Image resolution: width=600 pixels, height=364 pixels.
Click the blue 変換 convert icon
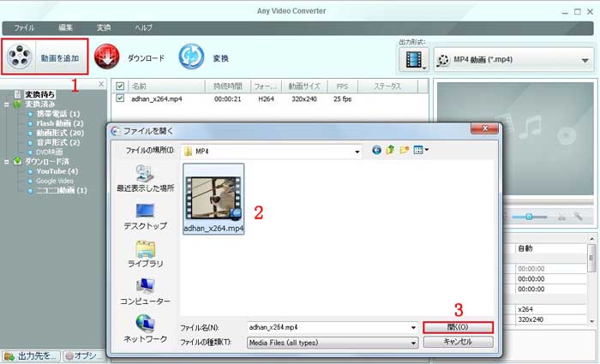[191, 57]
